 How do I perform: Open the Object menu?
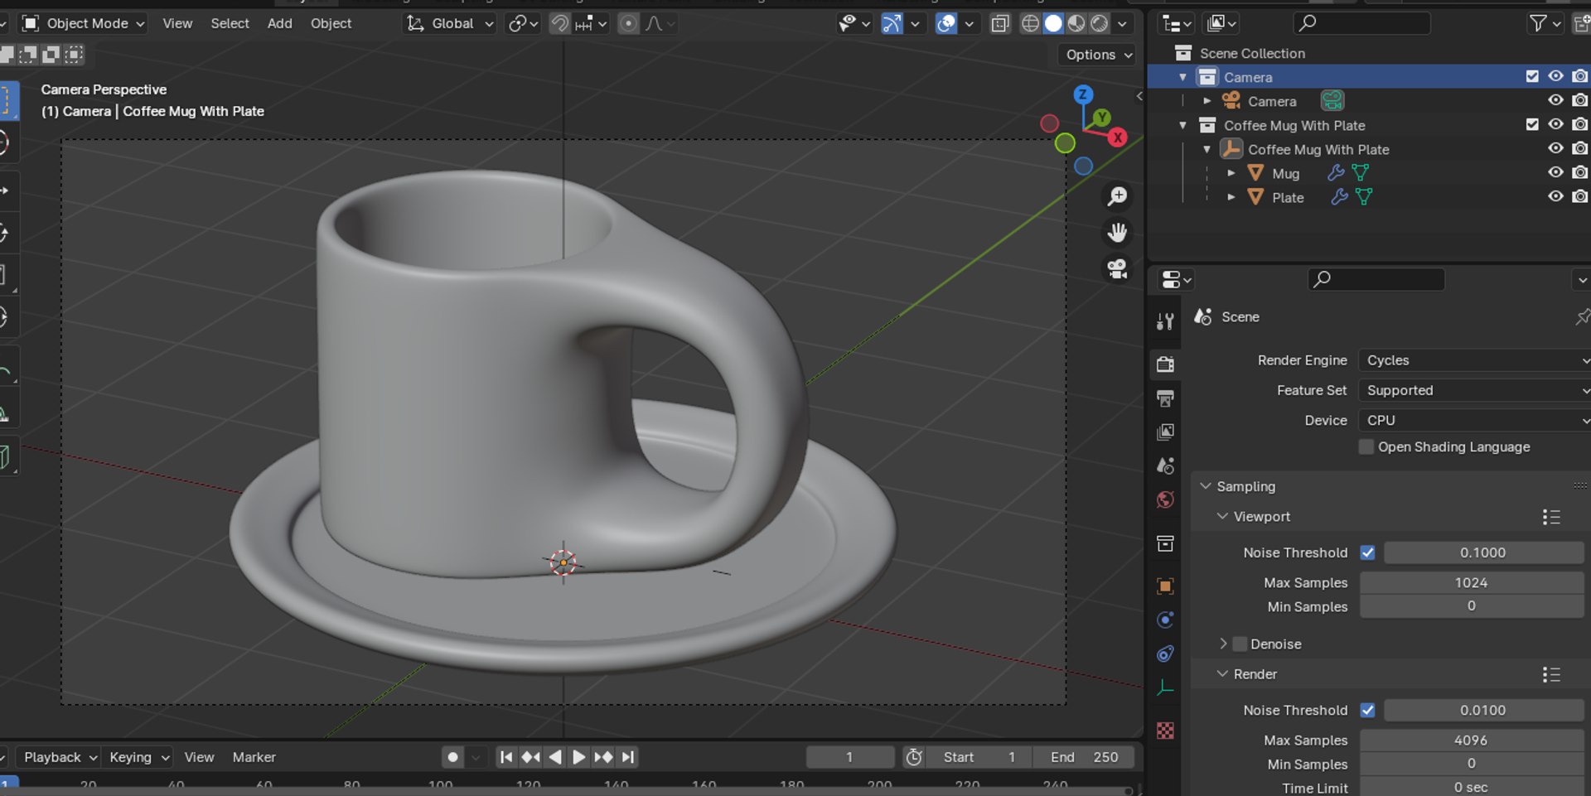click(331, 23)
